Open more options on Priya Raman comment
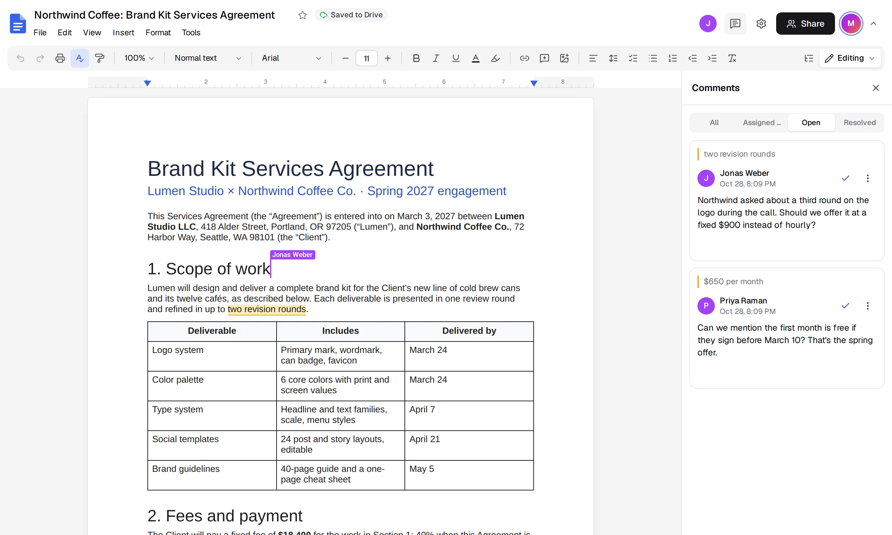Viewport: 892px width, 535px height. tap(868, 306)
